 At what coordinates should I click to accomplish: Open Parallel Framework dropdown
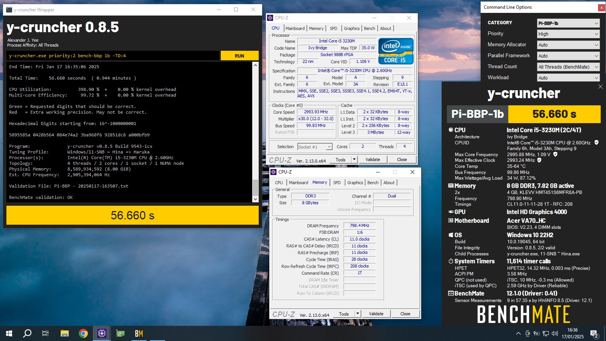(x=568, y=56)
